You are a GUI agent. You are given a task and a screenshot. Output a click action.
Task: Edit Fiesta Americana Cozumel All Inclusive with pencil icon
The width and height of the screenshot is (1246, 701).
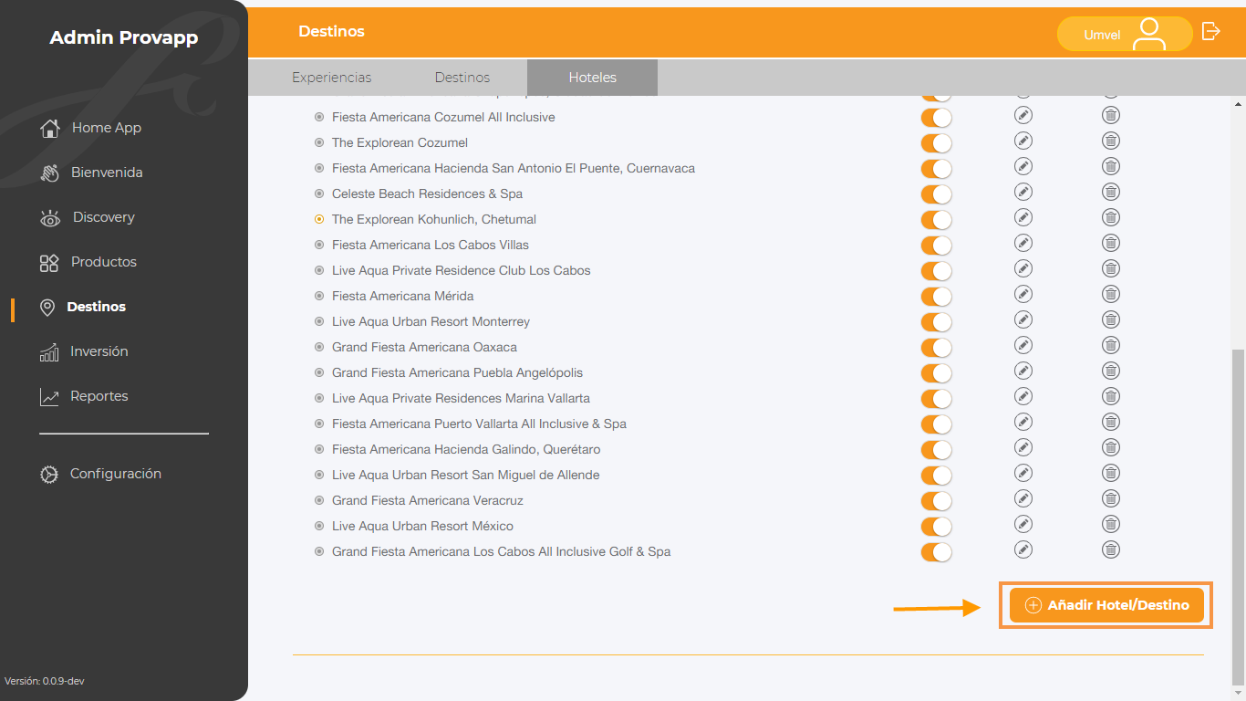[1023, 115]
